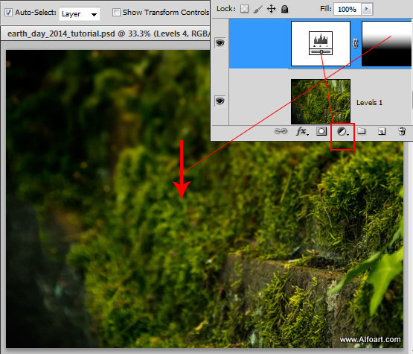Screen dimensions: 413x354
Task: Select the Levels adjustment thumbnail
Action: tap(321, 43)
